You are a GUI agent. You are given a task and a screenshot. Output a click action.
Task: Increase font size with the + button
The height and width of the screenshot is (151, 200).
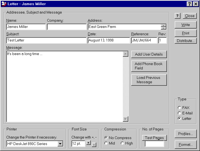(x=88, y=143)
